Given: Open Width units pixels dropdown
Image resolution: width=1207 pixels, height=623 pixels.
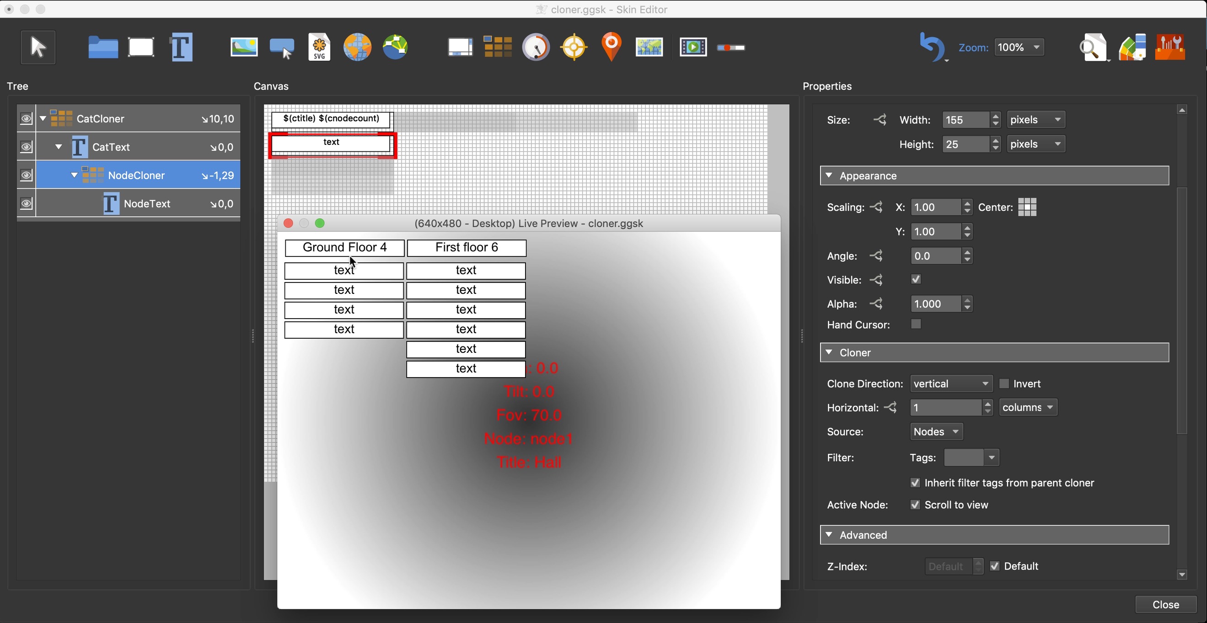Looking at the screenshot, I should point(1036,120).
